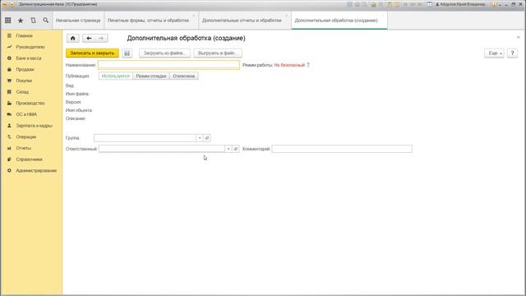Open Зарплата и кадры section
The height and width of the screenshot is (296, 526).
pyautogui.click(x=34, y=126)
